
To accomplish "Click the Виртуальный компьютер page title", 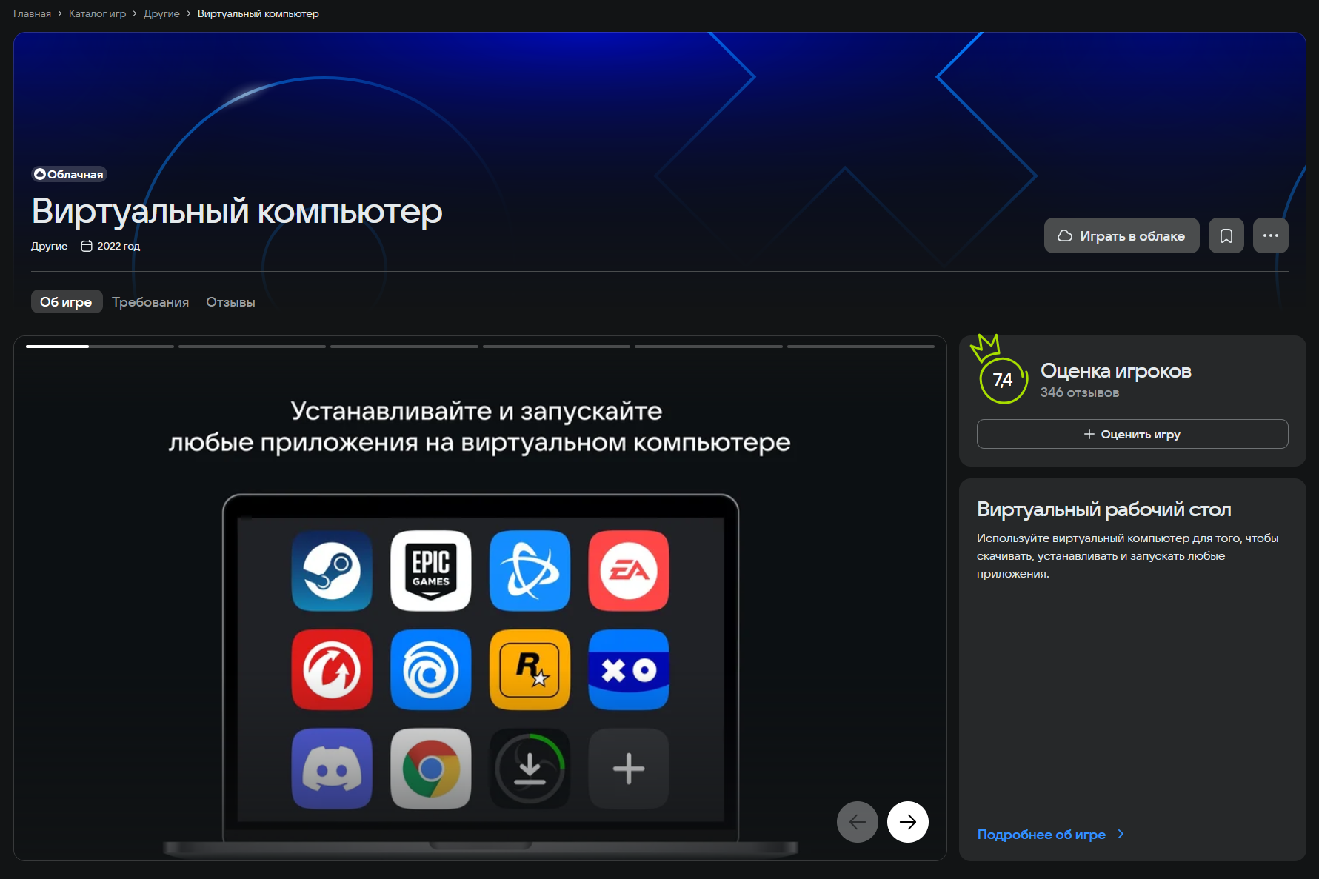I will [x=237, y=212].
